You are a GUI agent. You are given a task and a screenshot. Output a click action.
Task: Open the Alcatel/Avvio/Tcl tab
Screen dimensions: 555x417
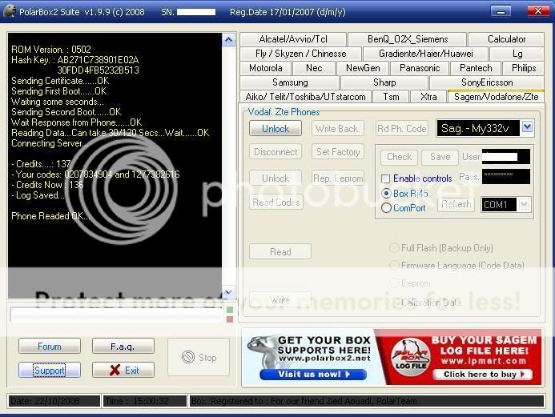click(x=293, y=39)
